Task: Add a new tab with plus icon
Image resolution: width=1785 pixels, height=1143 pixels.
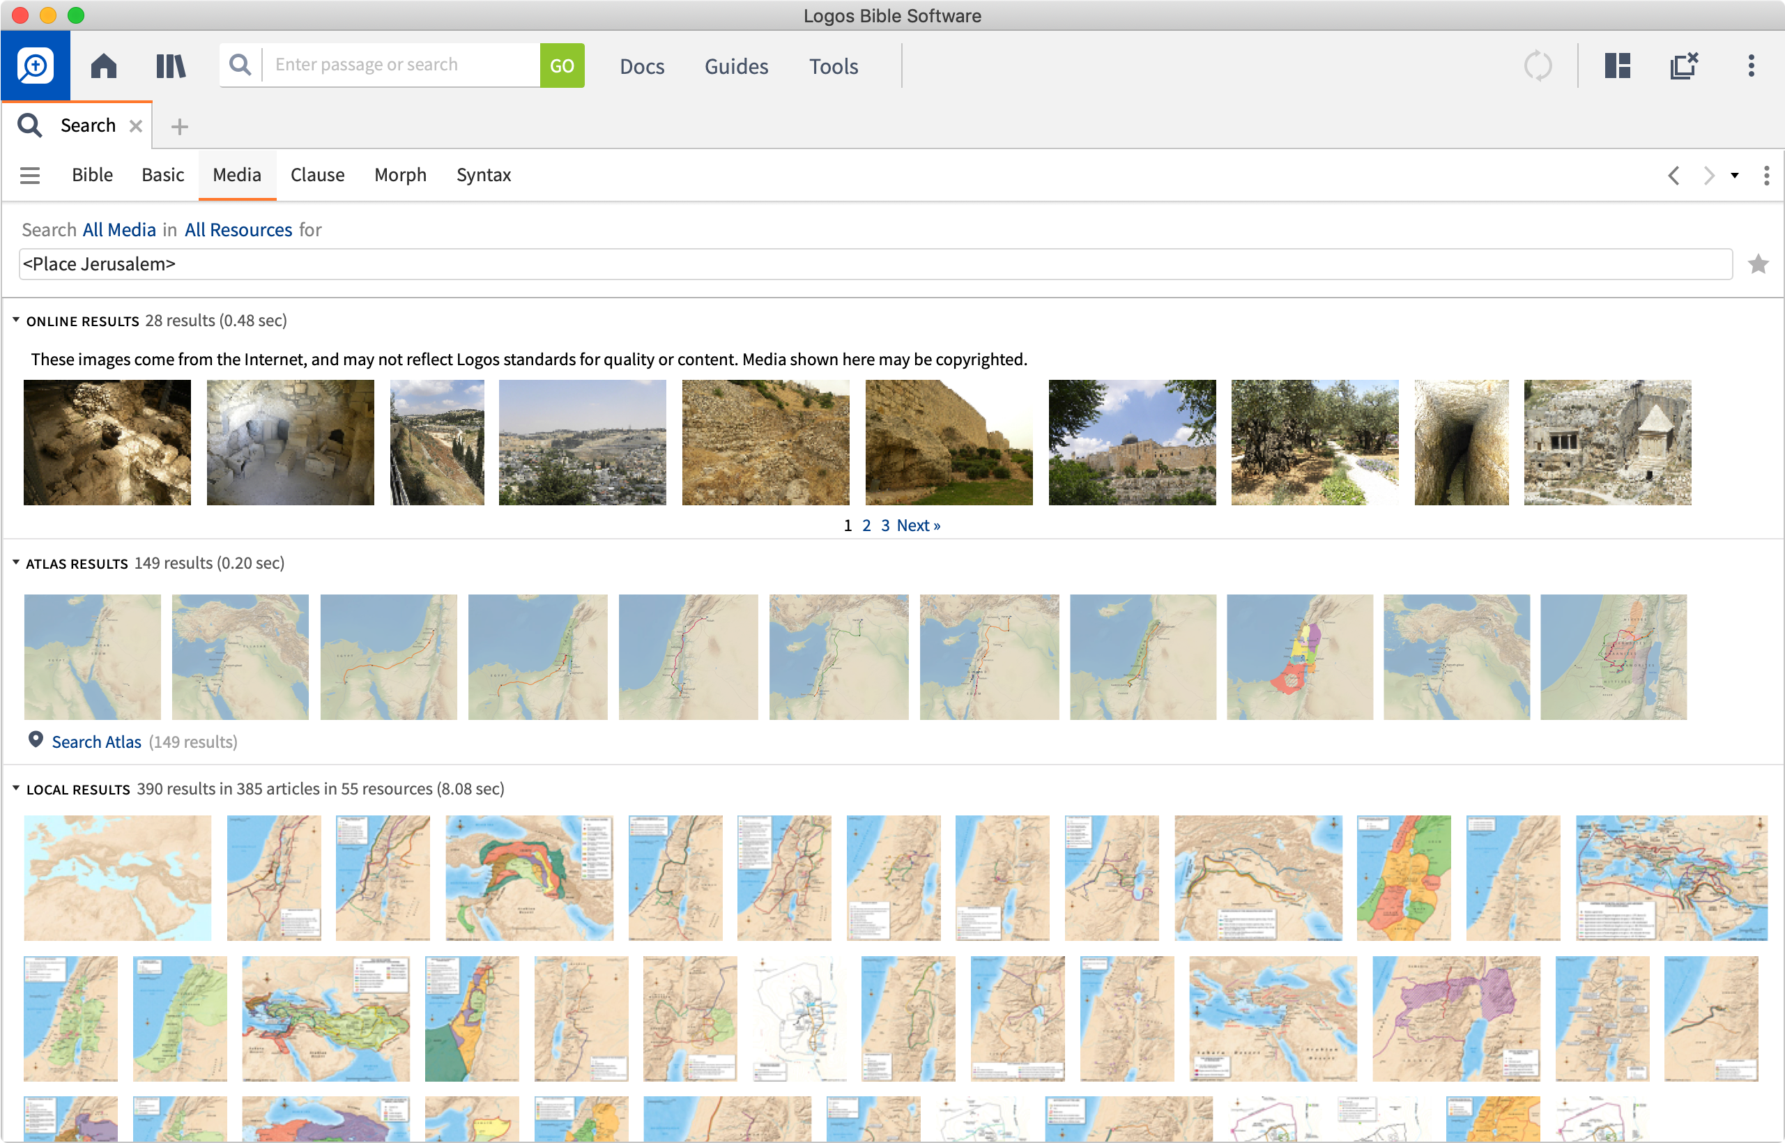Action: (179, 127)
